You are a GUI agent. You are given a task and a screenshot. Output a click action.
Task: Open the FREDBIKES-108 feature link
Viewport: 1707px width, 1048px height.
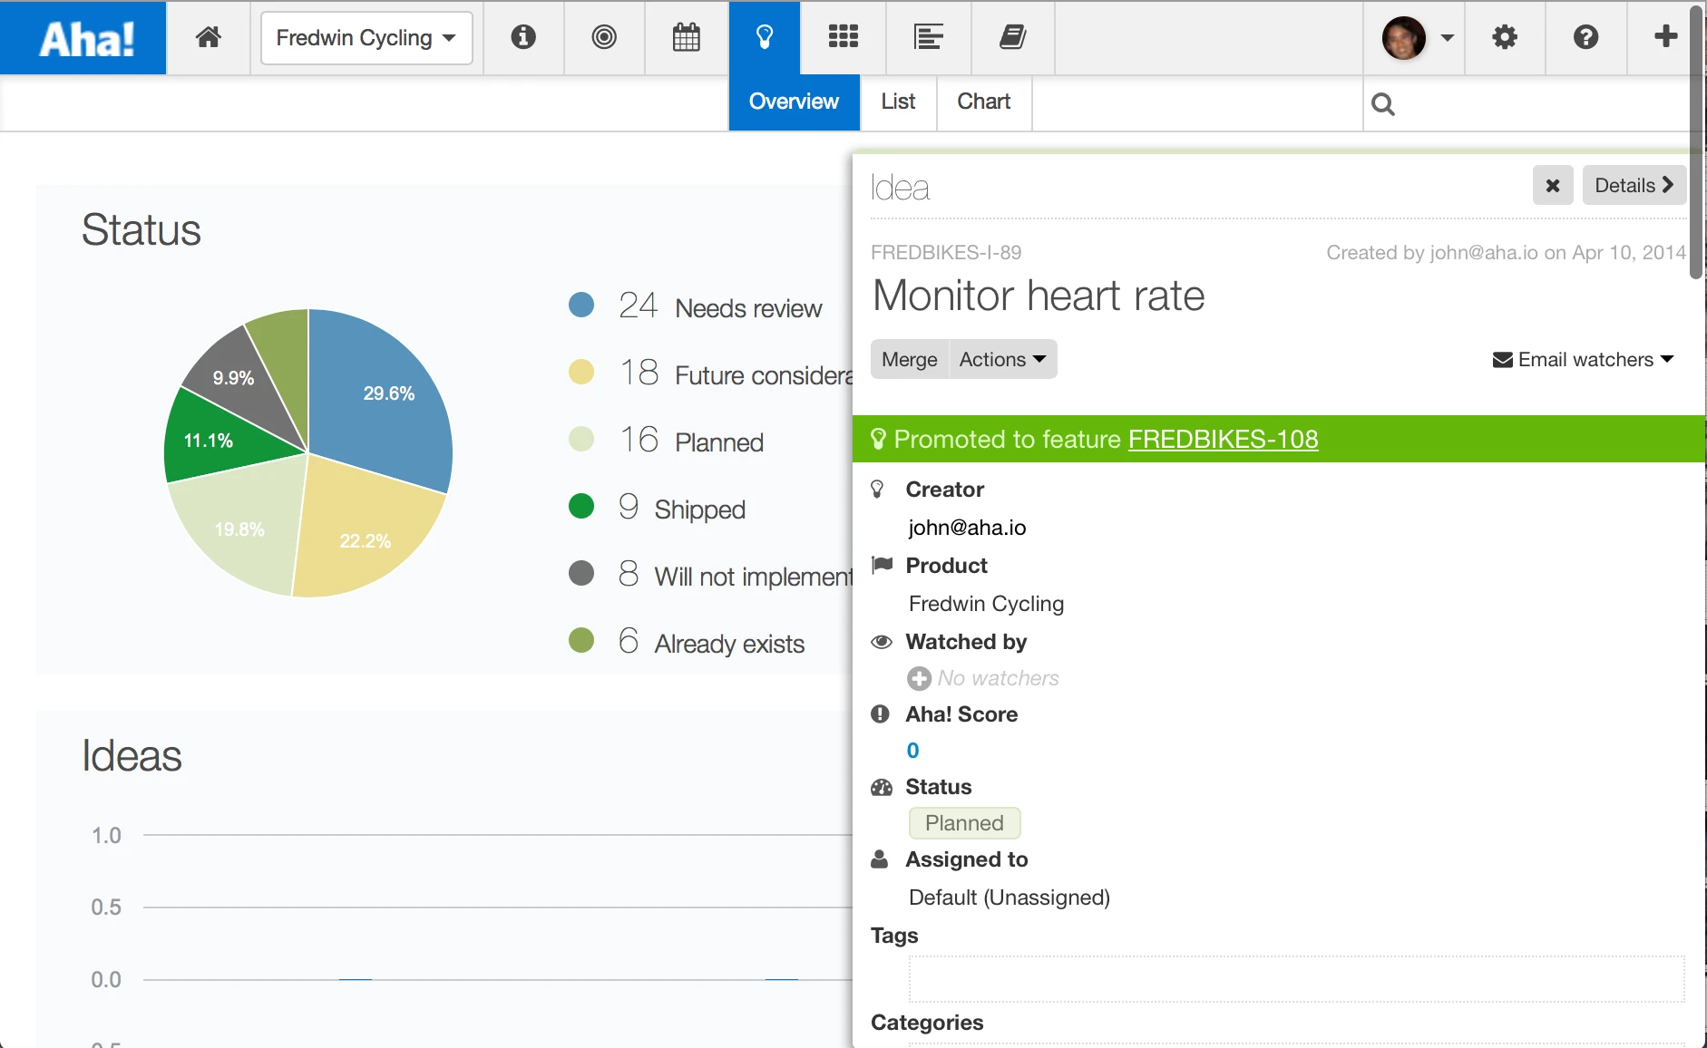tap(1223, 440)
